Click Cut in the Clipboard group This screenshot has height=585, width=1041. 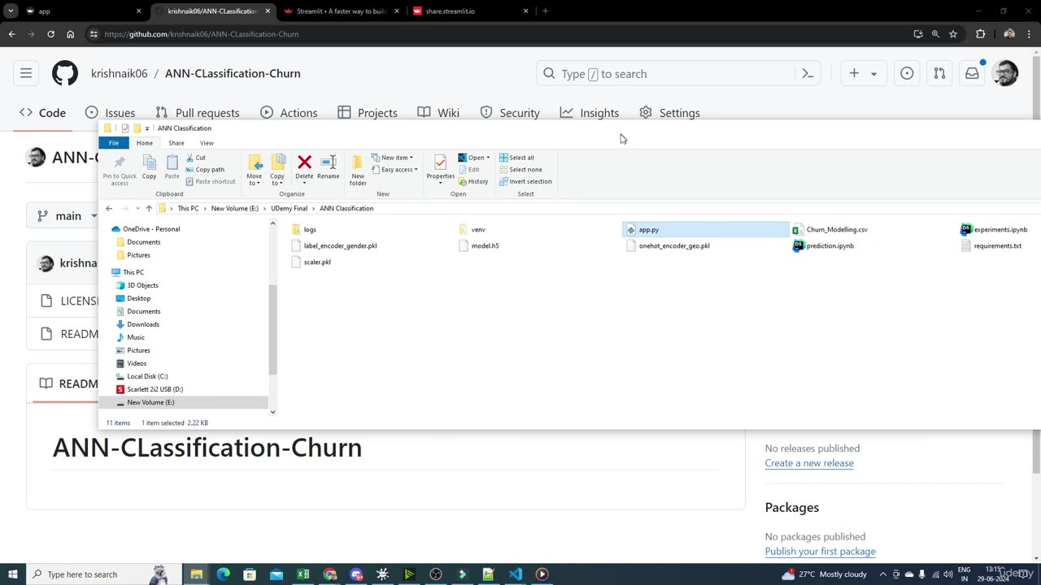[195, 158]
